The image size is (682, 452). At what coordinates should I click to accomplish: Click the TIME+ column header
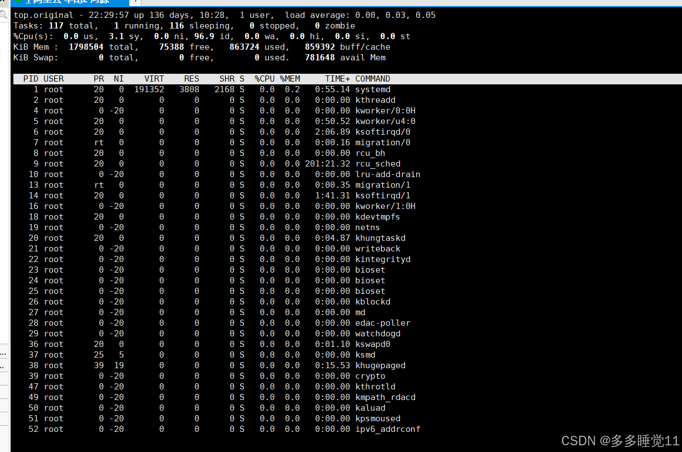pyautogui.click(x=337, y=79)
